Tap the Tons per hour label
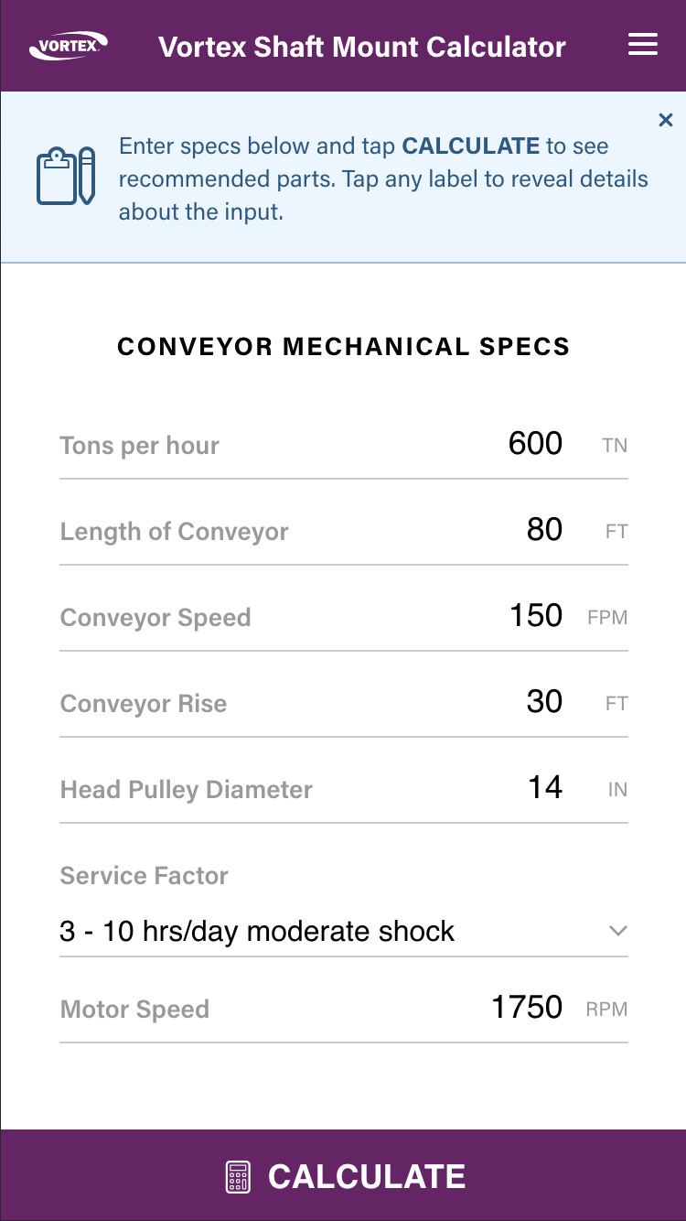 [x=139, y=446]
